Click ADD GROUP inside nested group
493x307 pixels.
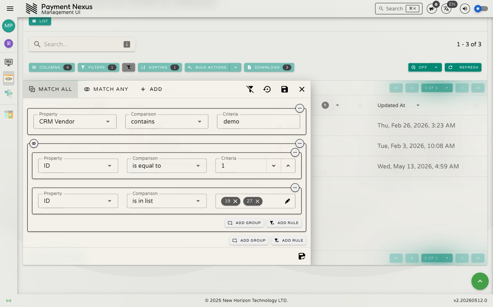point(244,223)
